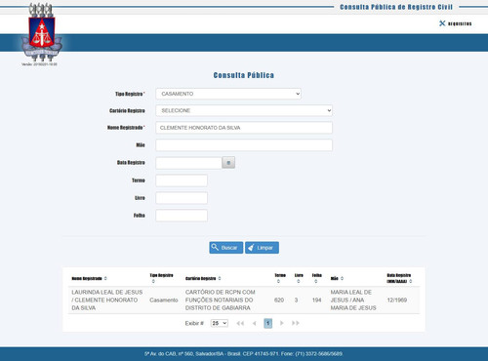Click the Buscar search button
The height and width of the screenshot is (361, 488).
[x=225, y=248]
